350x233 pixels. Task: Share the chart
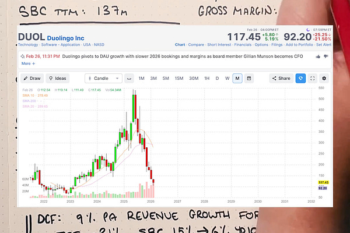pyautogui.click(x=281, y=79)
